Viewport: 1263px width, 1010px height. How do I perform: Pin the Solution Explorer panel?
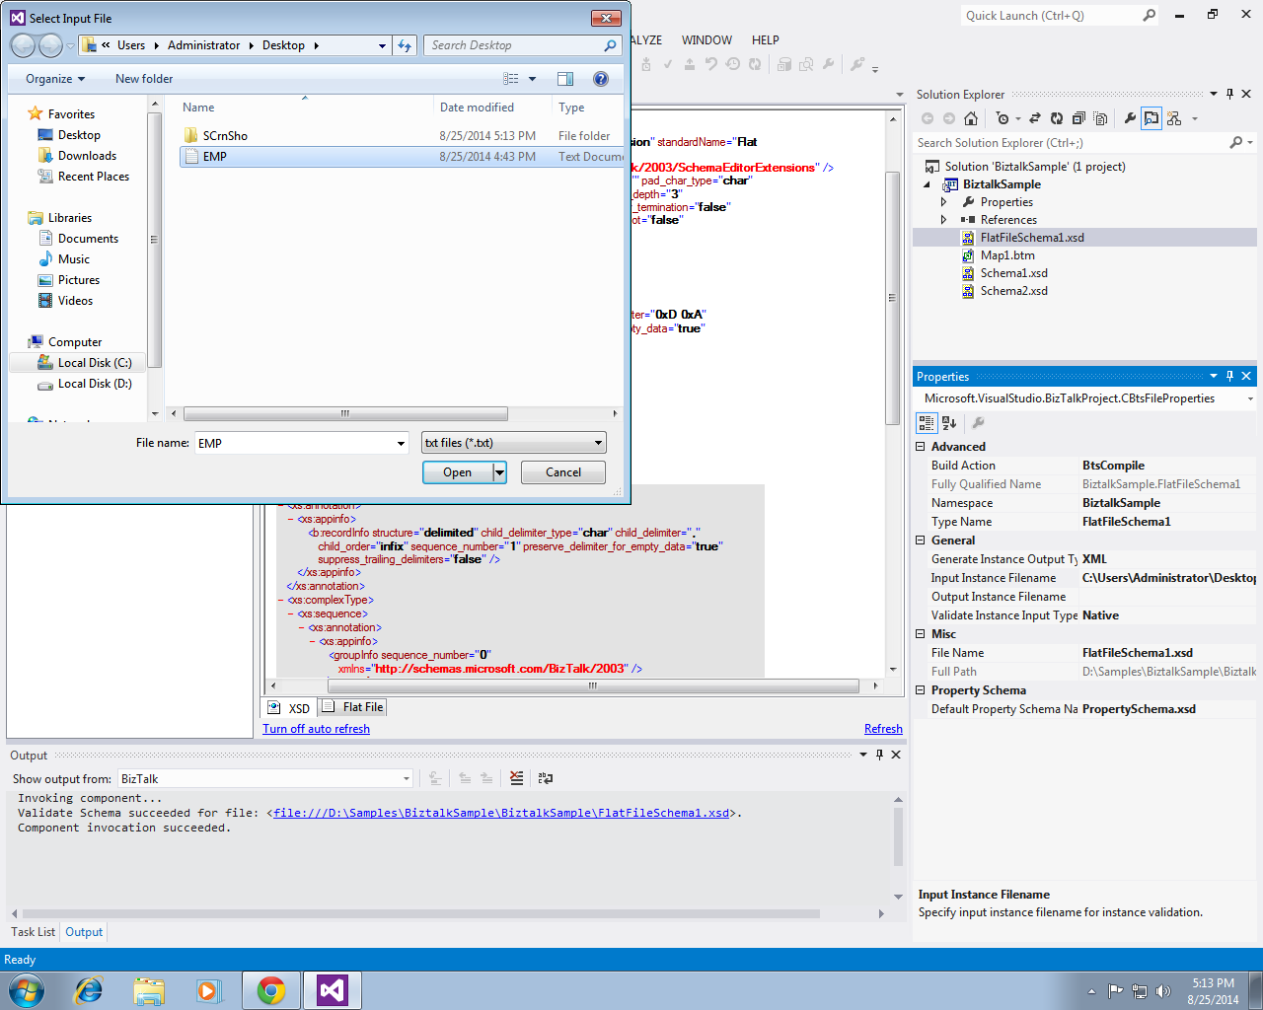pos(1228,94)
